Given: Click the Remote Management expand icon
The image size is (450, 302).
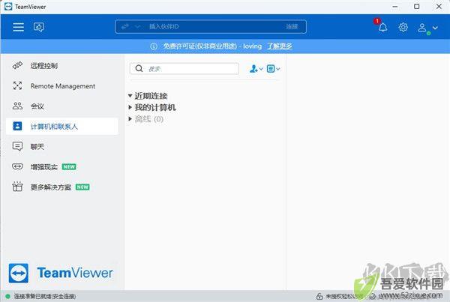Looking at the screenshot, I should tap(17, 85).
